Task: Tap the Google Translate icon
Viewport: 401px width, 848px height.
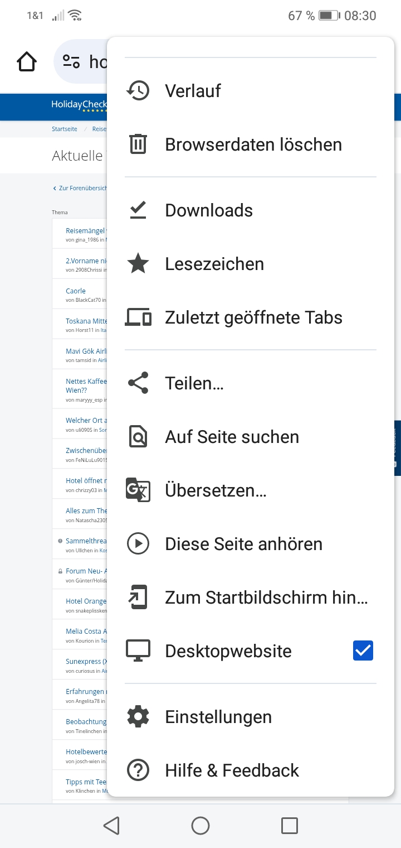Action: pos(138,490)
